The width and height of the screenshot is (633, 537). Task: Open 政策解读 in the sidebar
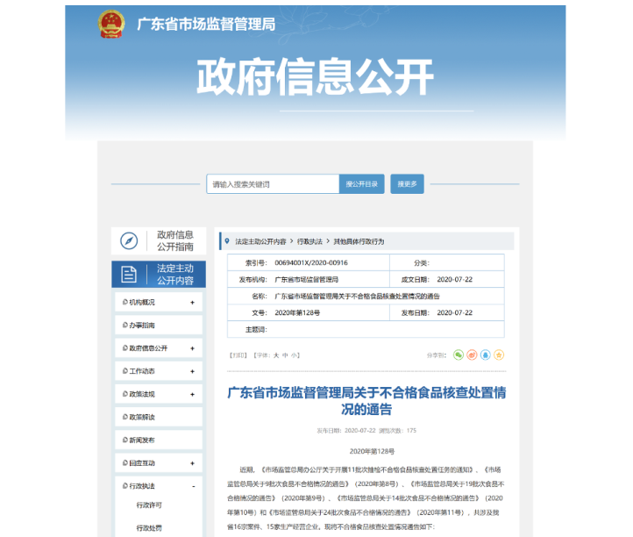[142, 417]
